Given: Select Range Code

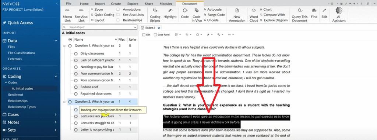Looking at the screenshot, I should [x=214, y=15].
